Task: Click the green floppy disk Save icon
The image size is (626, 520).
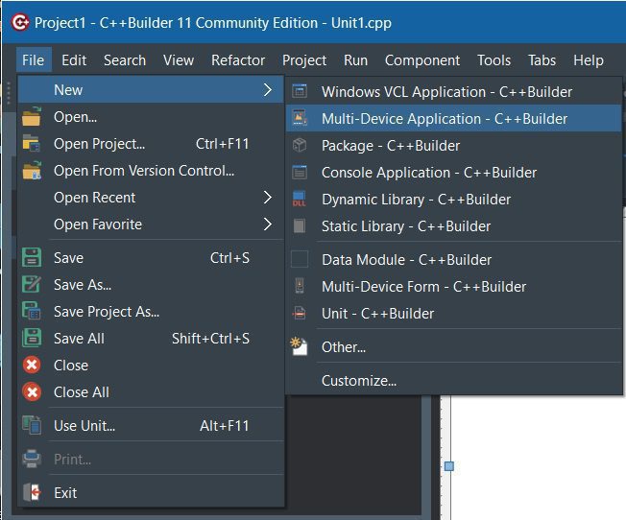Action: tap(32, 257)
